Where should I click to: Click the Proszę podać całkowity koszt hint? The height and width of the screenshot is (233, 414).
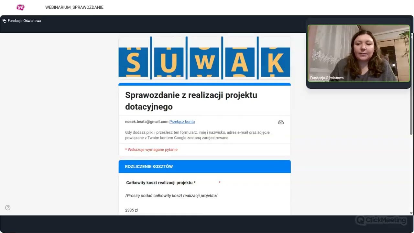(171, 195)
